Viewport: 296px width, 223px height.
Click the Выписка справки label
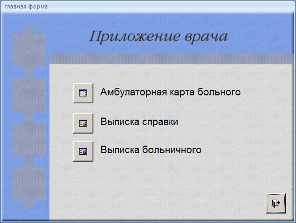click(x=140, y=122)
